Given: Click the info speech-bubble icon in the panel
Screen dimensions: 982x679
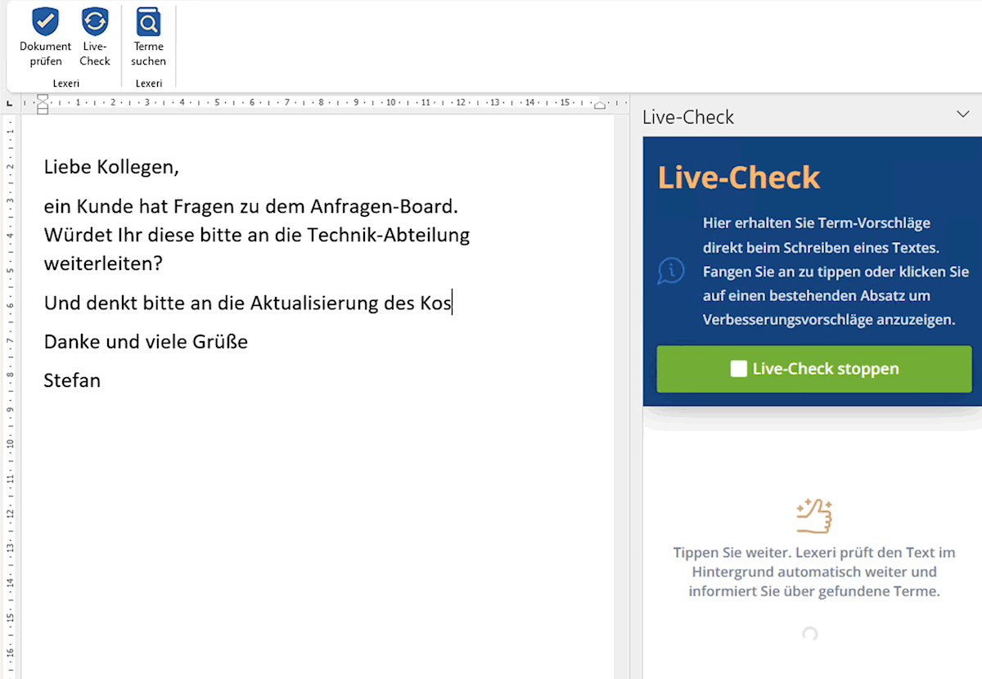Looking at the screenshot, I should [671, 271].
